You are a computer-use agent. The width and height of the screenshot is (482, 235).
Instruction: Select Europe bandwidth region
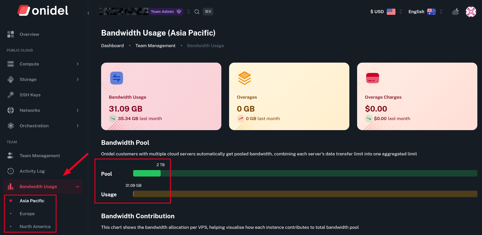tap(27, 214)
